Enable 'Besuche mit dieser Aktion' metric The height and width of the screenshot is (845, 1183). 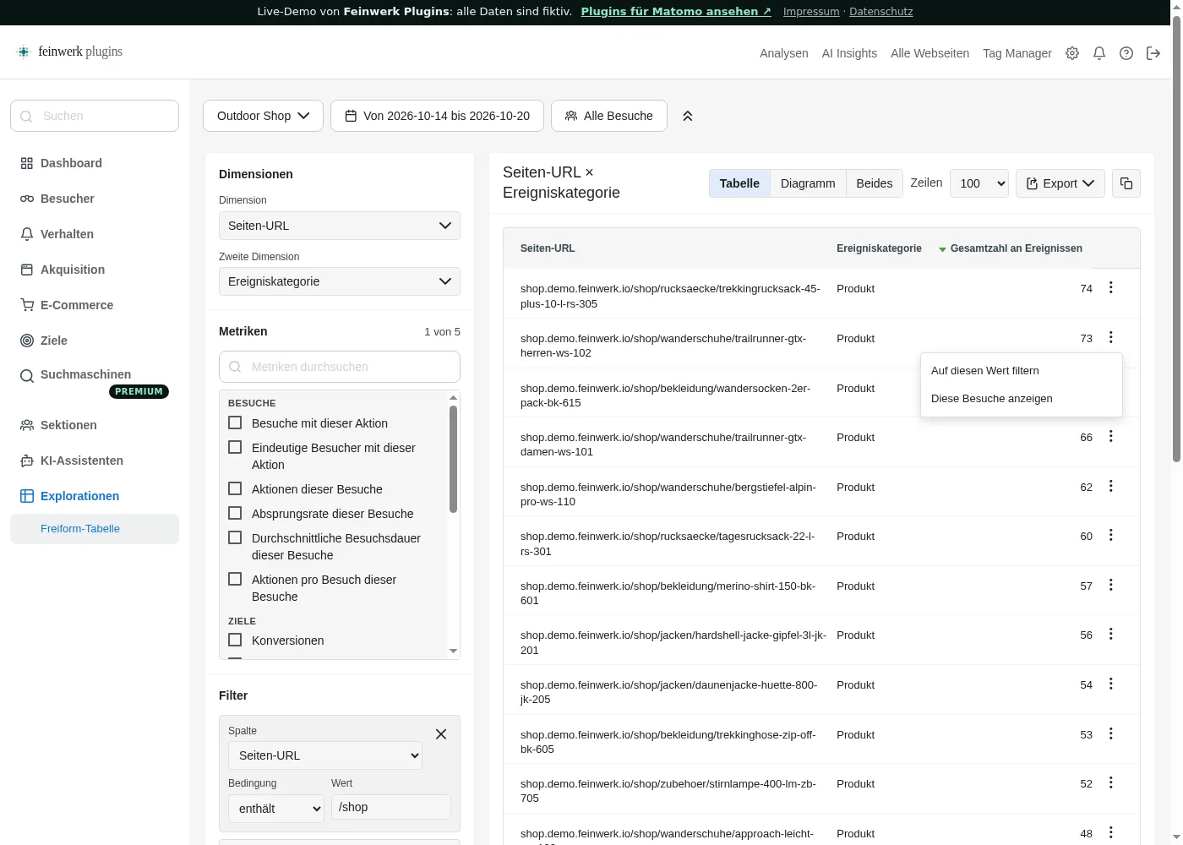[235, 422]
